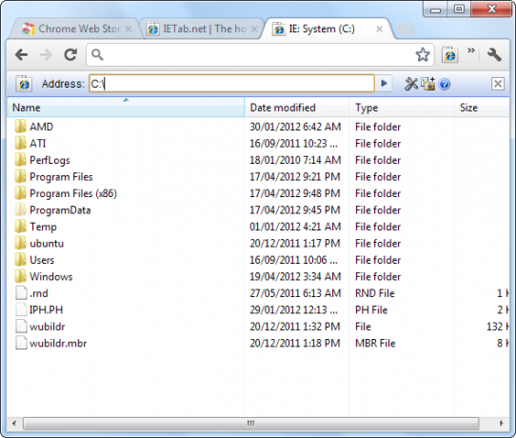
Task: Reload the page with refresh icon
Action: 70,54
